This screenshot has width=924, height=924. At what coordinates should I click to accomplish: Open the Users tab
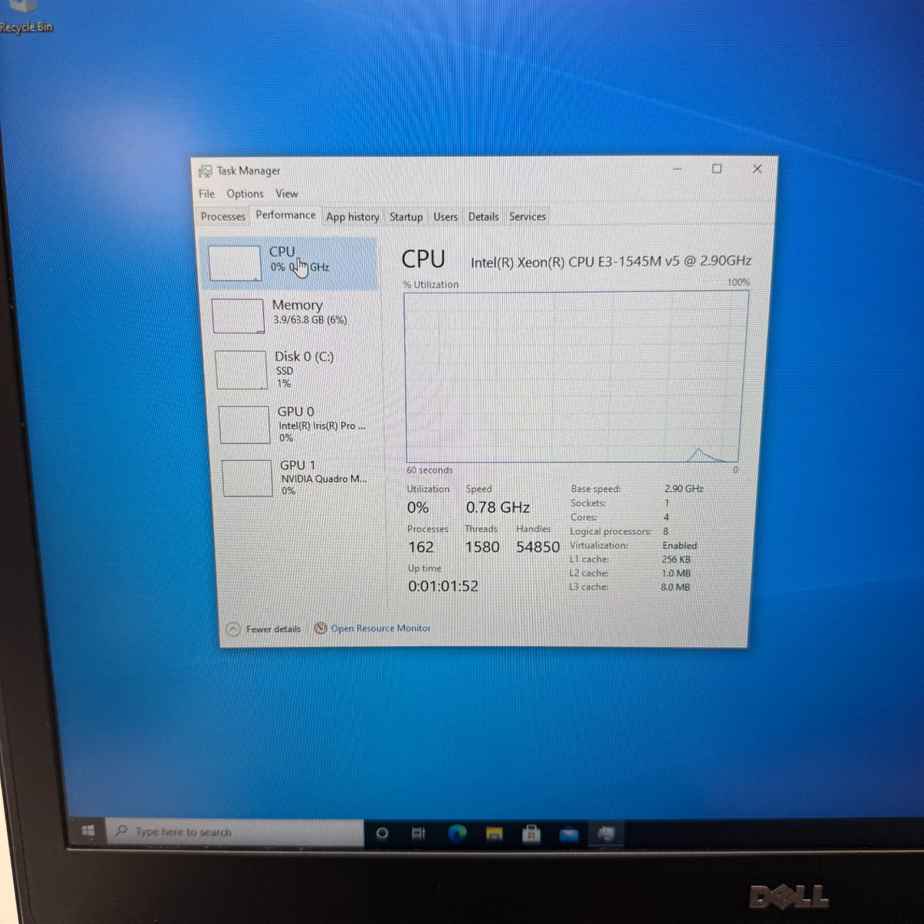click(x=445, y=217)
